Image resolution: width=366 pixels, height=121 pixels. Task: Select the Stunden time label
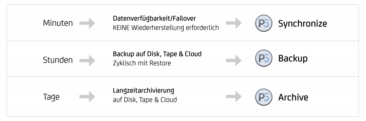point(58,60)
